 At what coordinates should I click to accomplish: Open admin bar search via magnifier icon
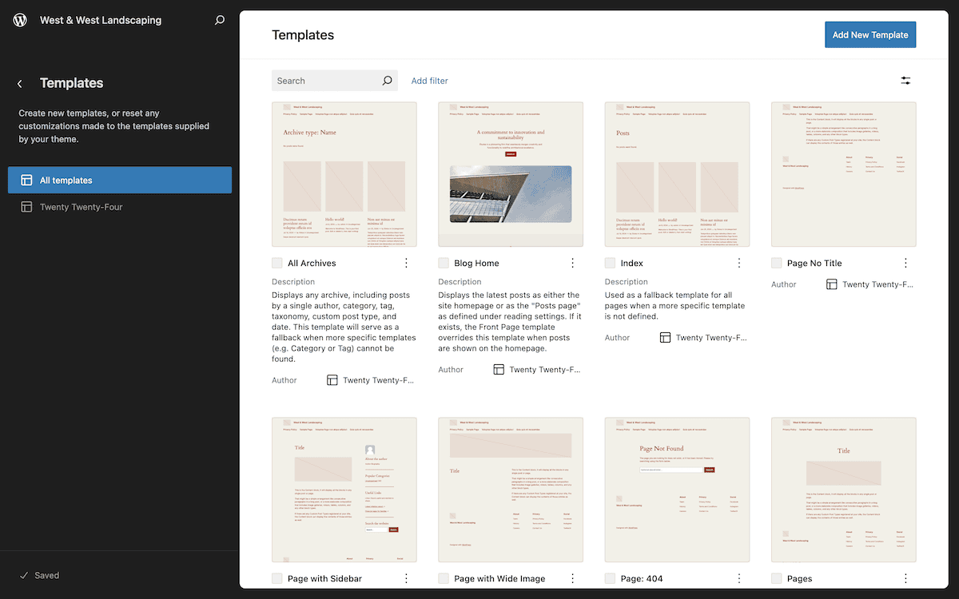pos(219,19)
